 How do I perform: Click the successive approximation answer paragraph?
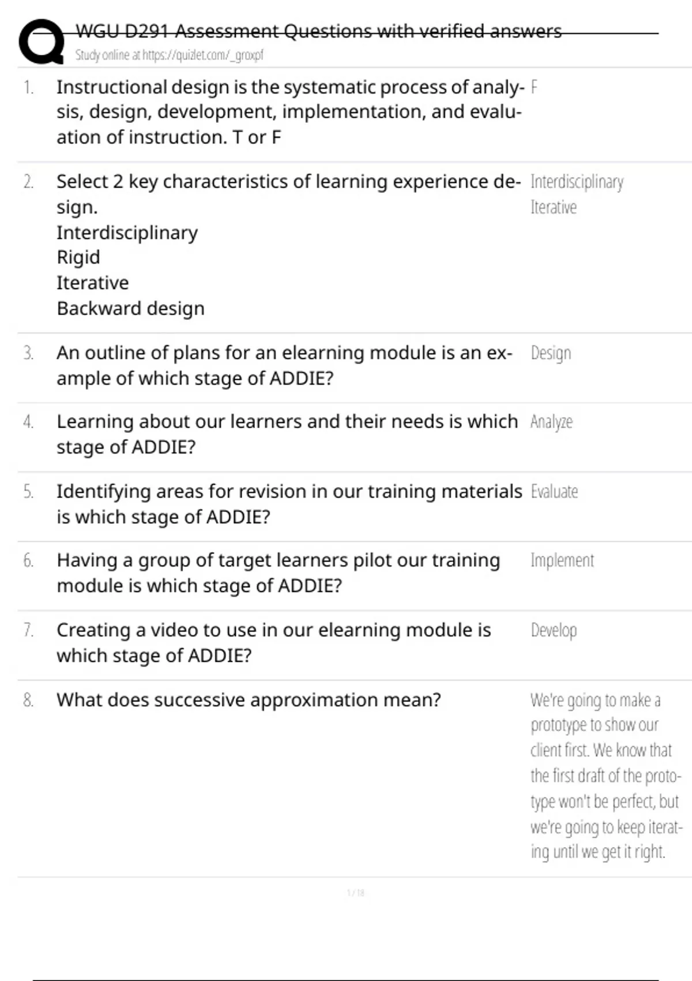pyautogui.click(x=604, y=776)
